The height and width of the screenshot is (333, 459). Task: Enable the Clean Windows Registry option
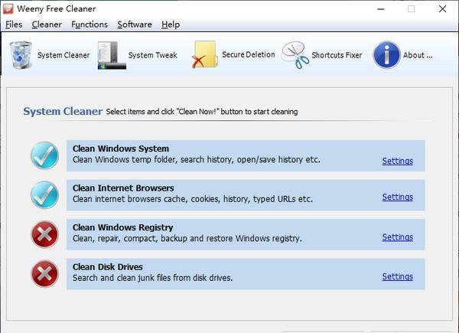point(45,234)
